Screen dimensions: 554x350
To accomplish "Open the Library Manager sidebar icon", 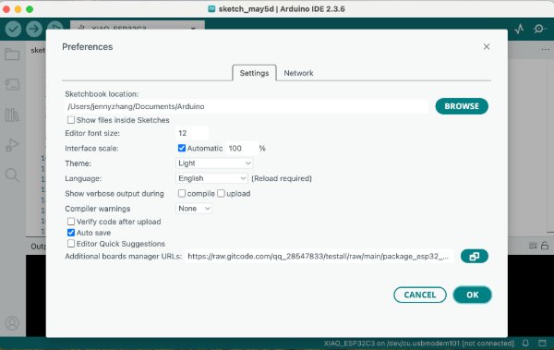I will point(12,115).
